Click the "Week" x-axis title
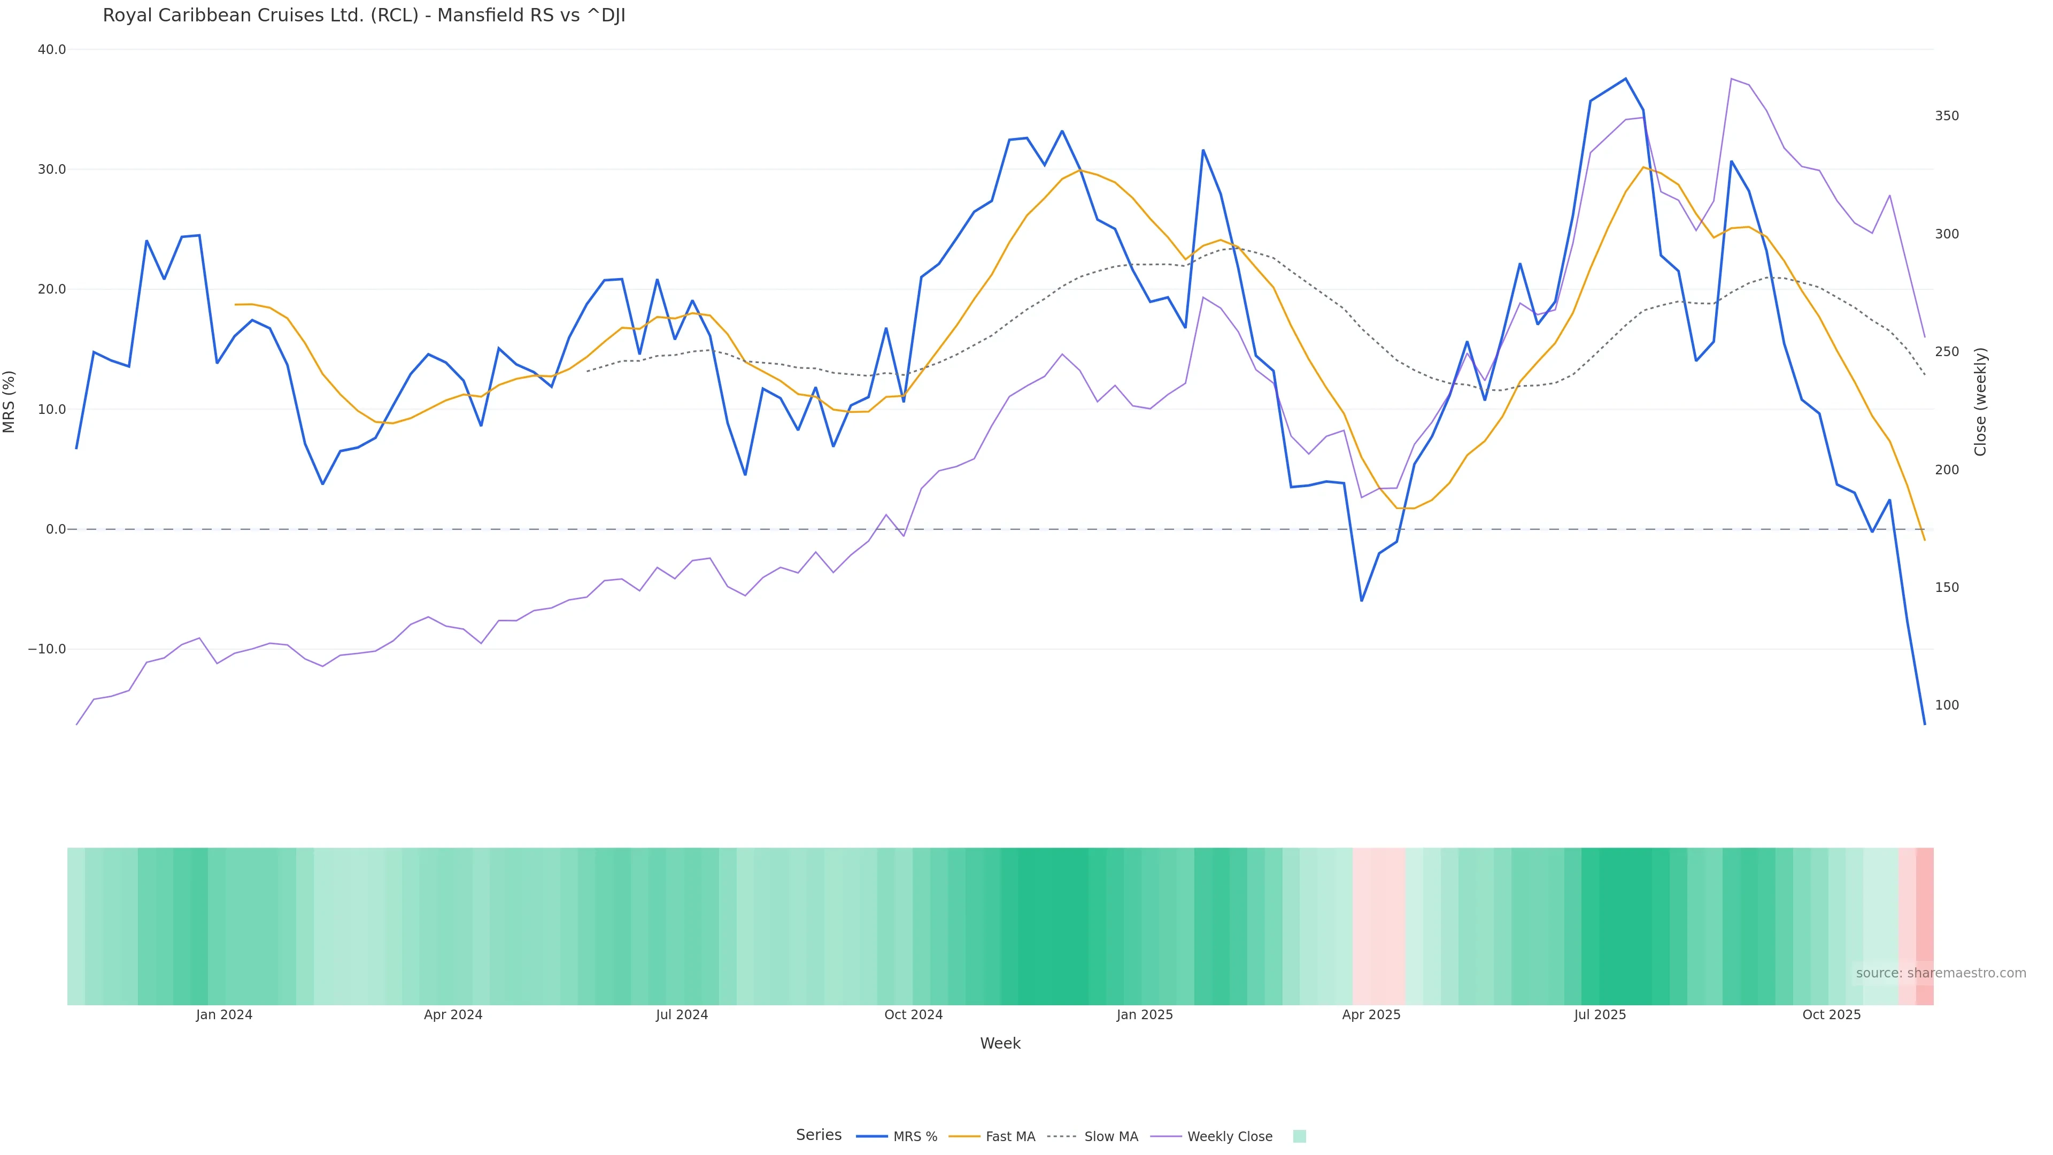Viewport: 2053px width, 1155px height. (x=999, y=1043)
